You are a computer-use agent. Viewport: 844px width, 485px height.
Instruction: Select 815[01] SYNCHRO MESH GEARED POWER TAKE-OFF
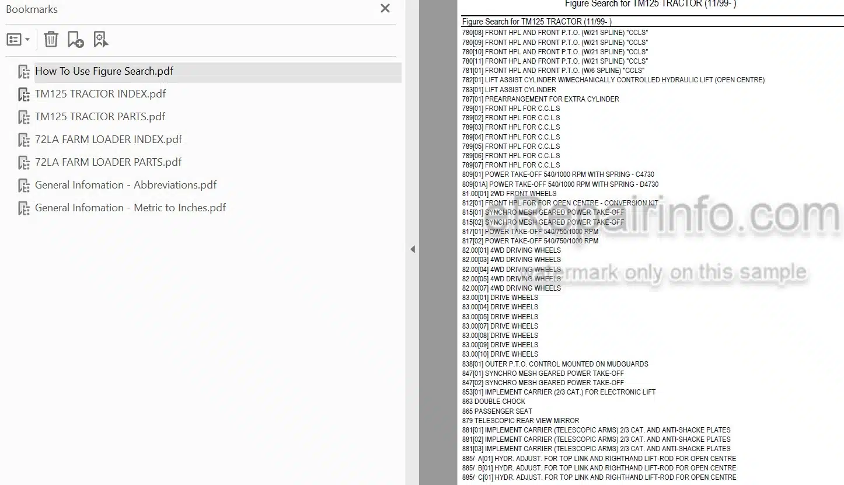pos(543,212)
